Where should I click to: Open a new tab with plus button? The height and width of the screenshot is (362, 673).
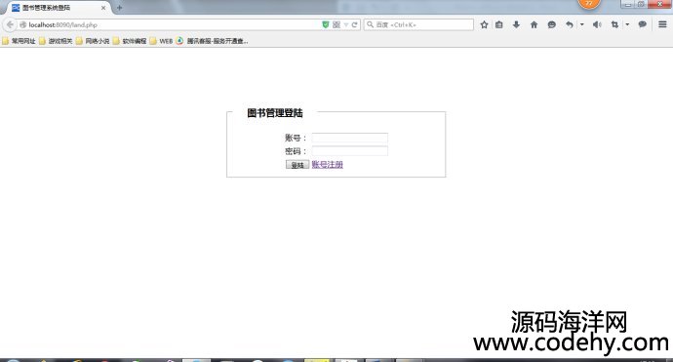119,8
